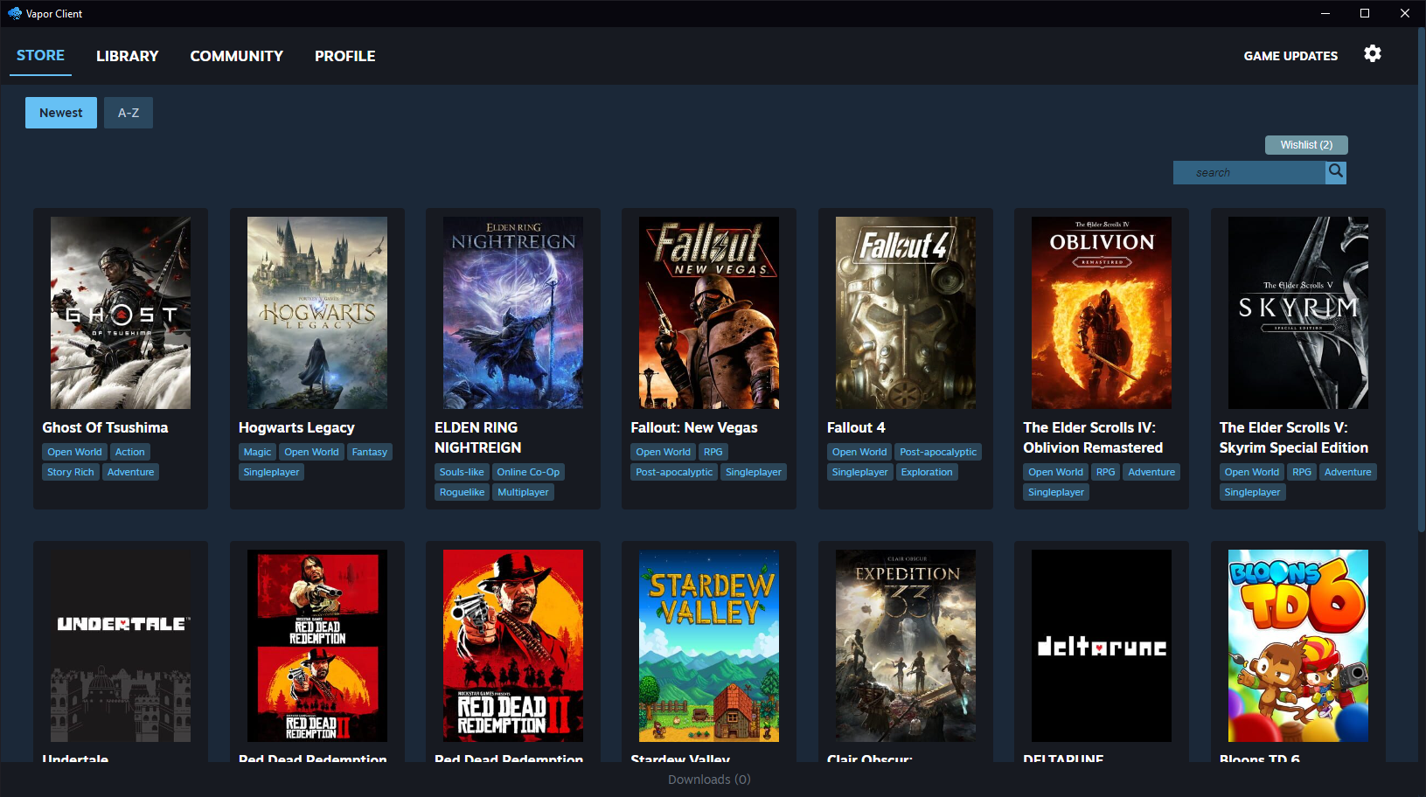1426x797 pixels.
Task: Open Bloons TD 6 cover art
Action: pos(1298,646)
